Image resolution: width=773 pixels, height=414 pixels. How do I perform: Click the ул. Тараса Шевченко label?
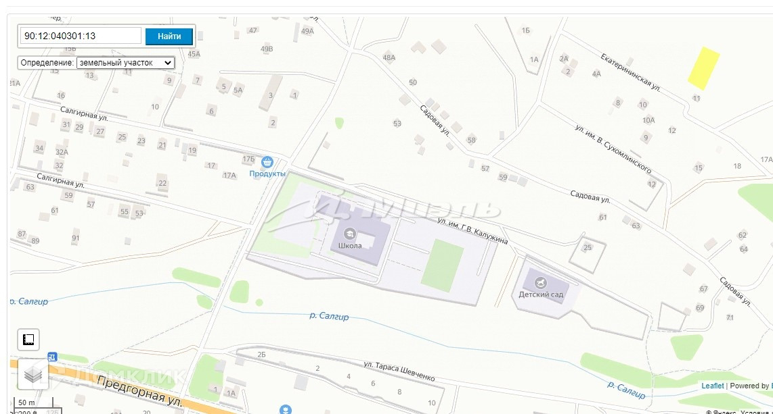(x=399, y=371)
